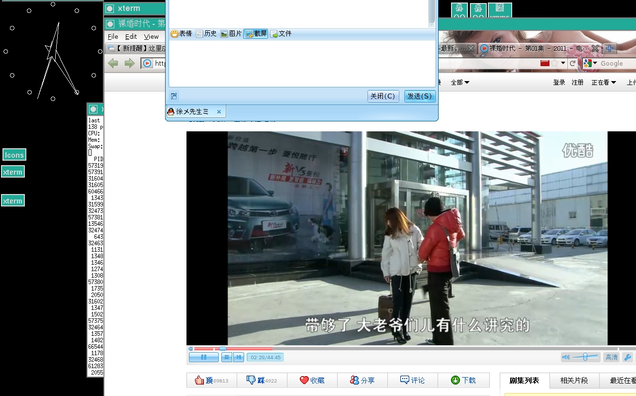Viewport: 636px width, 396px height.
Task: Adjust the video volume slider
Action: pos(586,357)
